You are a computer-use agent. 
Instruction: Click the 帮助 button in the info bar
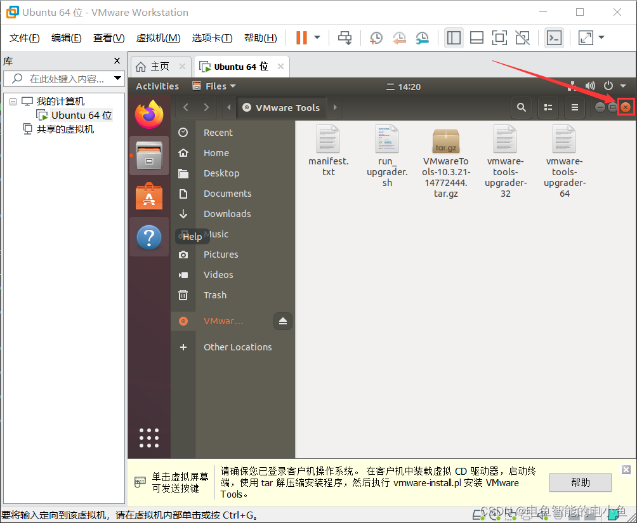tap(580, 482)
